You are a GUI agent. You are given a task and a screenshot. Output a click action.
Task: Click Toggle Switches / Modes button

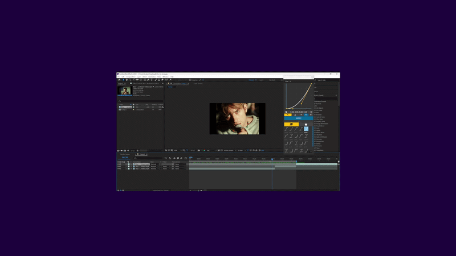[x=160, y=191]
